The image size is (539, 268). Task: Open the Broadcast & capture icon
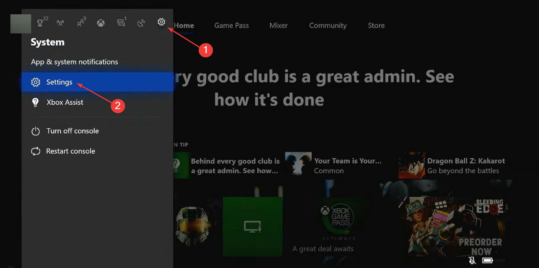141,23
